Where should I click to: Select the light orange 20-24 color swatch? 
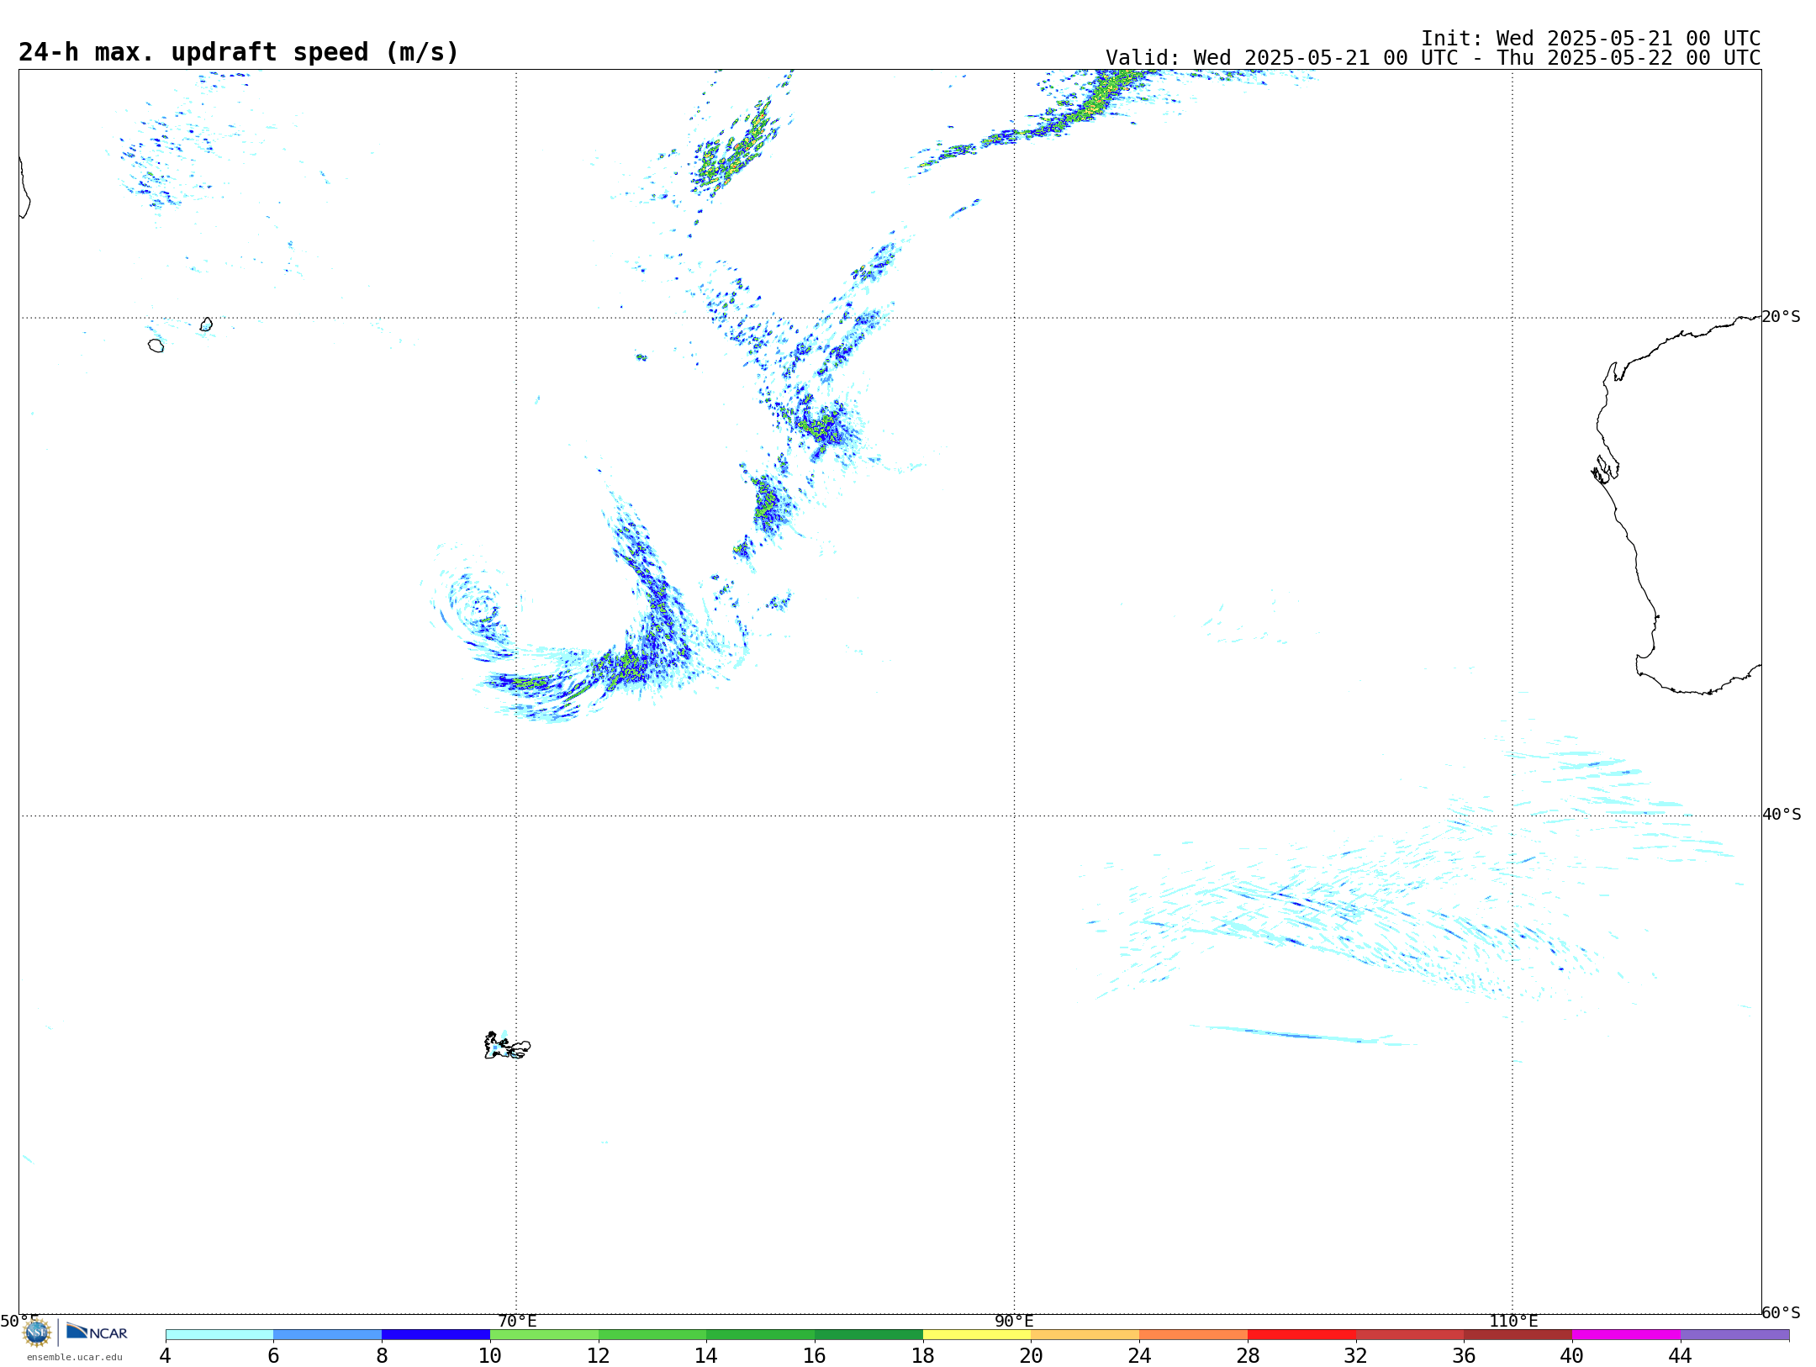click(x=1085, y=1335)
